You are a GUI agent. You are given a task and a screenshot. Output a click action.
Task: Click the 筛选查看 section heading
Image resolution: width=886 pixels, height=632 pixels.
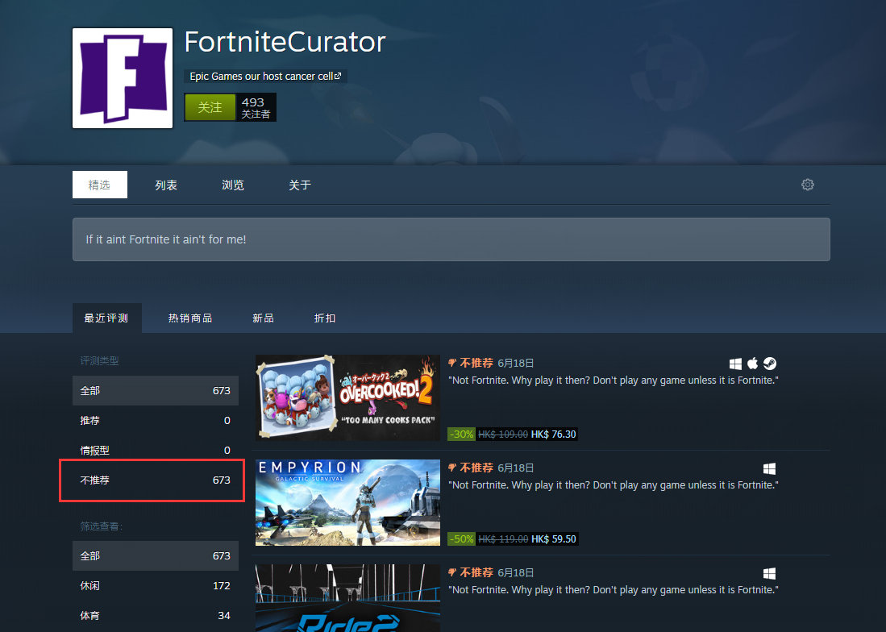101,526
